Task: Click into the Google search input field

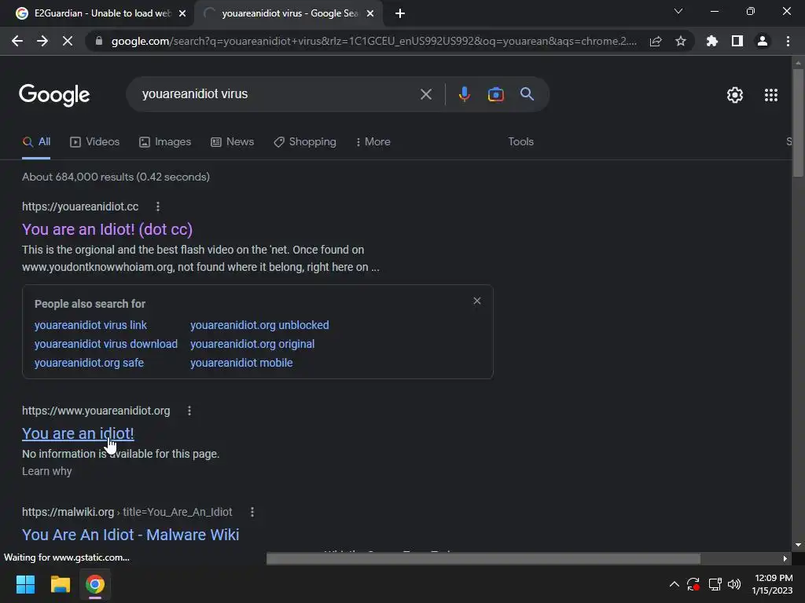Action: point(278,94)
